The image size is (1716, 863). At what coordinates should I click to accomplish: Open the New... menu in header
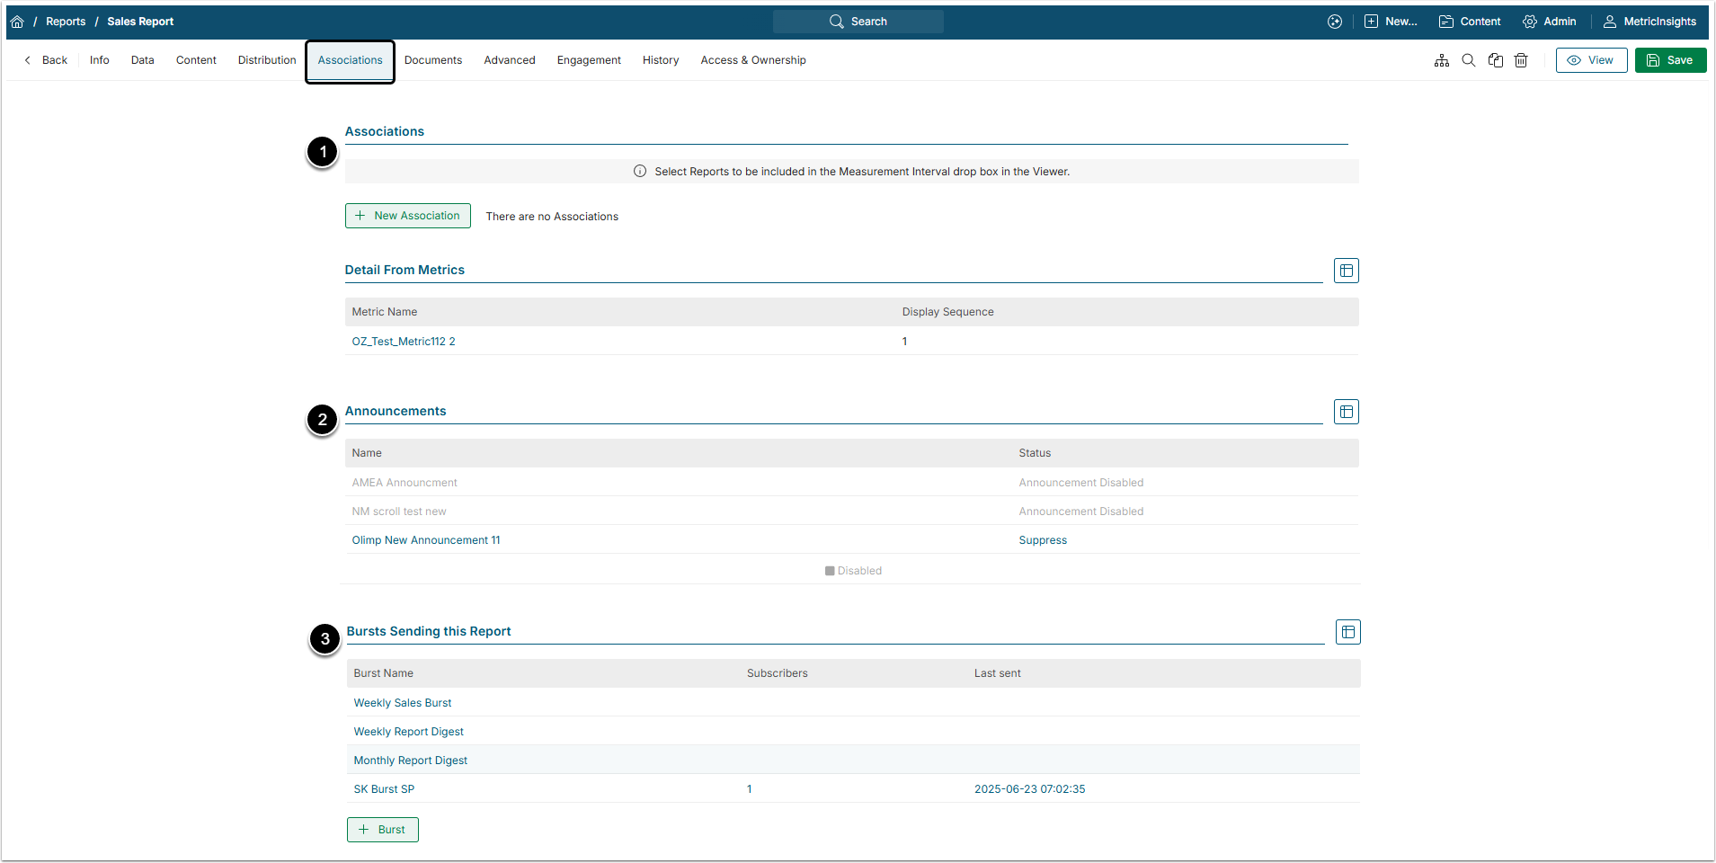[1391, 22]
